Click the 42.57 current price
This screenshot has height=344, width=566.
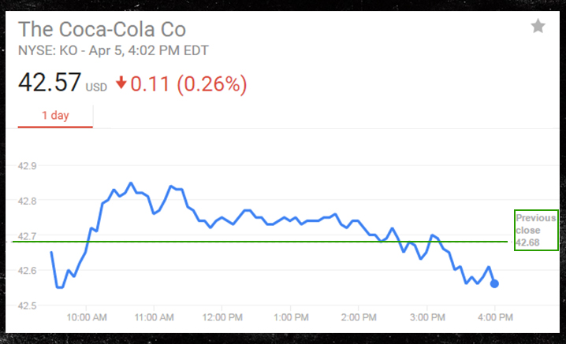pyautogui.click(x=49, y=83)
